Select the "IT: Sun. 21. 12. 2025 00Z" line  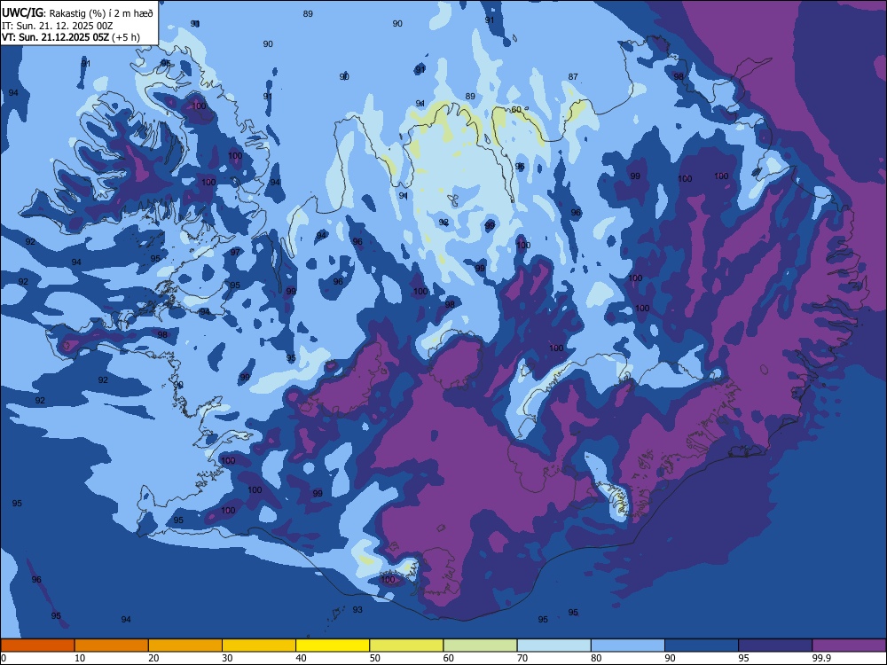(57, 26)
